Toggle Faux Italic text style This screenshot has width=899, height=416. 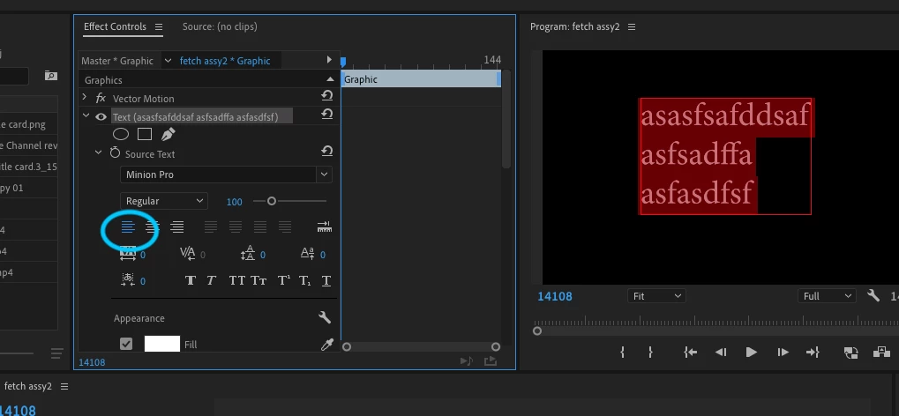tap(211, 280)
